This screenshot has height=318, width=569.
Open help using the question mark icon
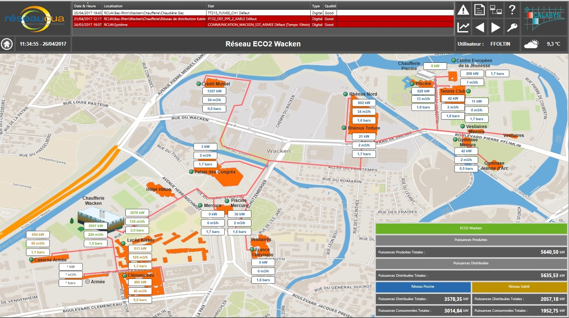click(512, 10)
